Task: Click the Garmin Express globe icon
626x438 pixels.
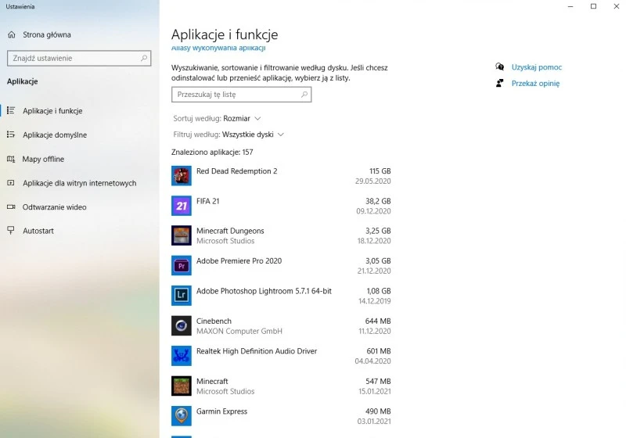Action: [181, 415]
